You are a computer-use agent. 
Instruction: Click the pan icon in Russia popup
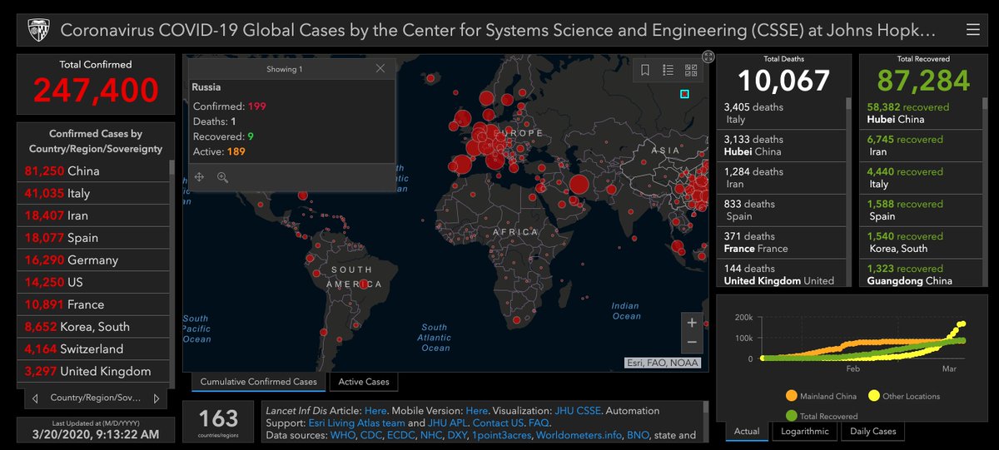tap(199, 177)
